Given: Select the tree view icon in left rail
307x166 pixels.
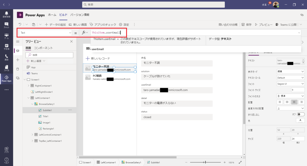Looking at the screenshot, I should pyautogui.click(x=18, y=51).
